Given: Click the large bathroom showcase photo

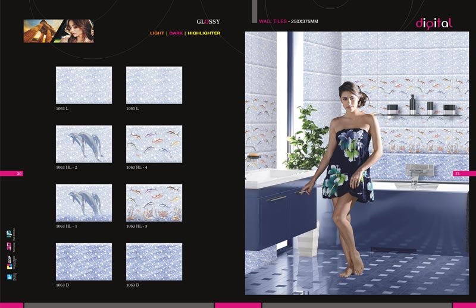Looking at the screenshot, I should [x=357, y=163].
